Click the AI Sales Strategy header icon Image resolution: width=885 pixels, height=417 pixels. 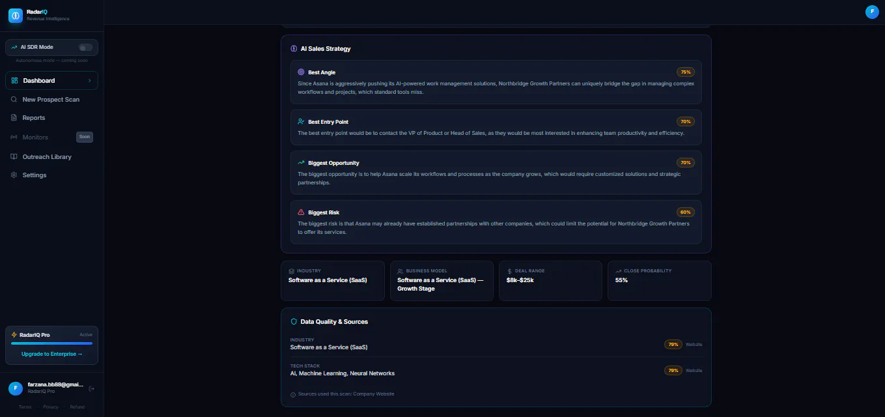click(x=294, y=49)
